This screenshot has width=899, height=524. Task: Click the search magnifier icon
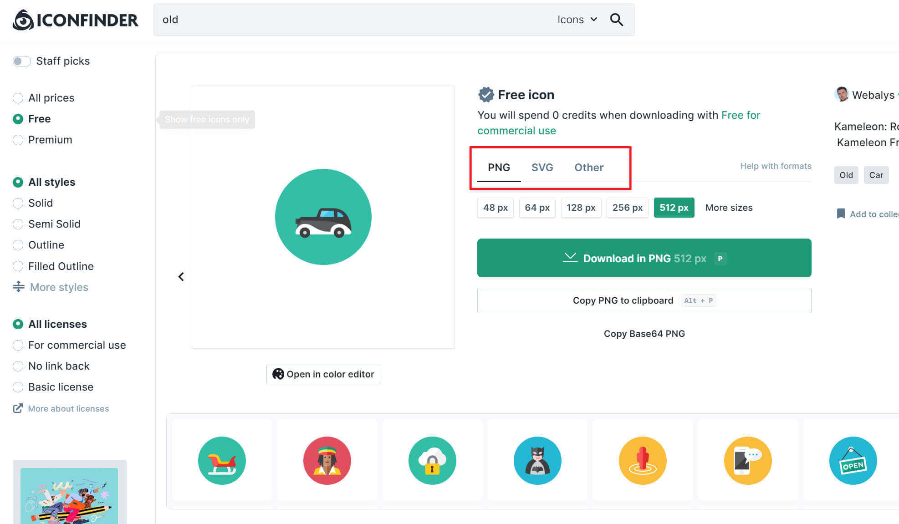click(x=617, y=20)
